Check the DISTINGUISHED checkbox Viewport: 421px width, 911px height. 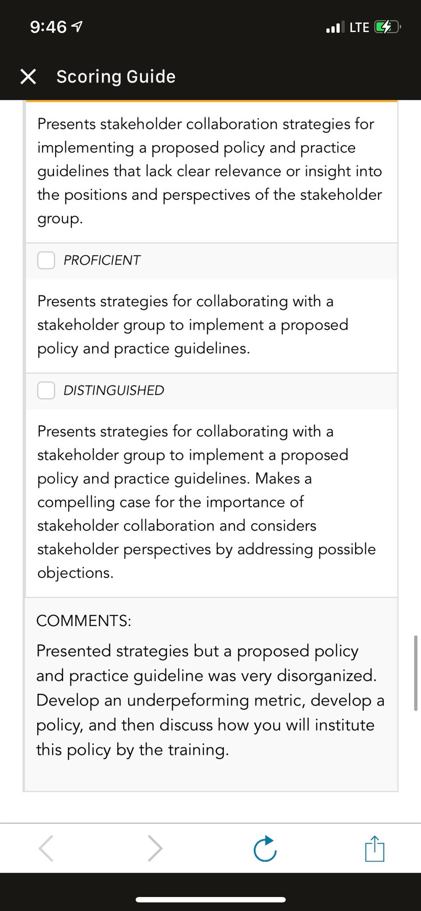pyautogui.click(x=46, y=390)
